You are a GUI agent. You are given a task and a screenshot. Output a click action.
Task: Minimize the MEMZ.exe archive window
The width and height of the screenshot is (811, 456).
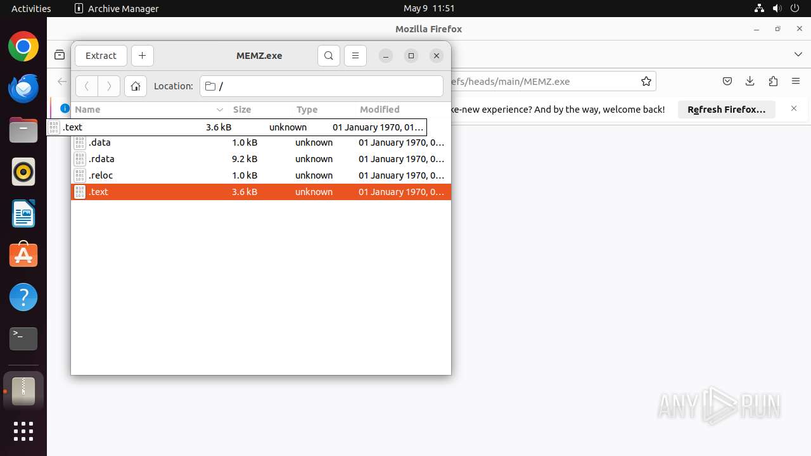(386, 56)
